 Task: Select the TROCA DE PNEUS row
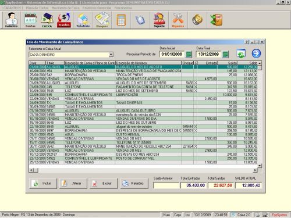click(143, 75)
